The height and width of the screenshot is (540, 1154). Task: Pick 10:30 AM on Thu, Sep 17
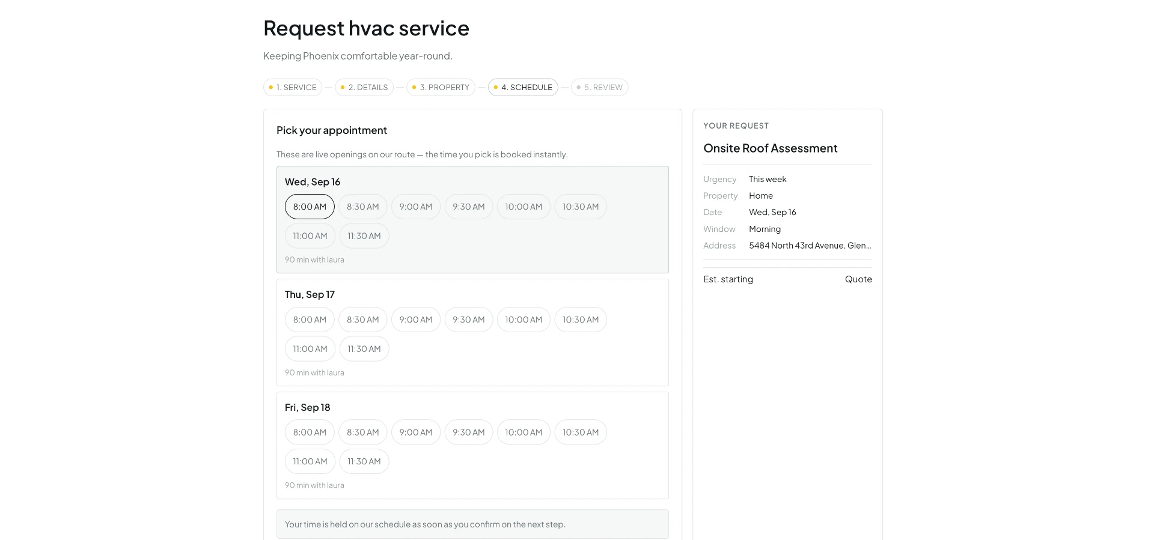[581, 320]
